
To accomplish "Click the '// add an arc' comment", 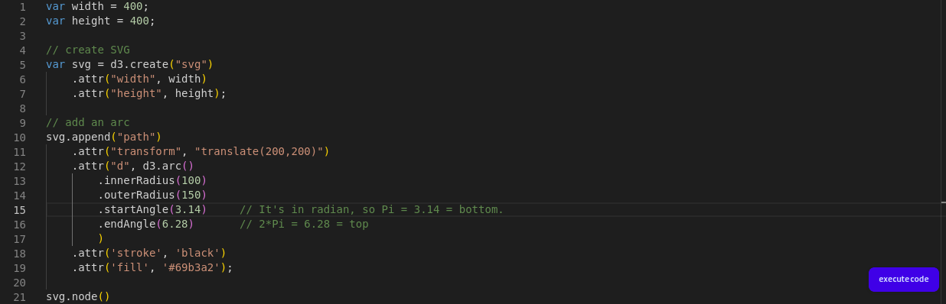I will 87,122.
